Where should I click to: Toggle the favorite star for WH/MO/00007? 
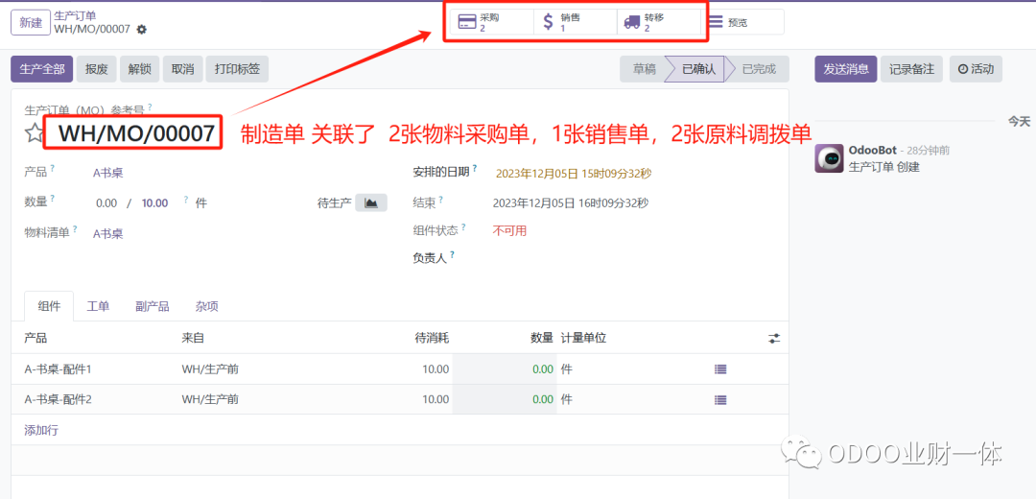tap(35, 133)
